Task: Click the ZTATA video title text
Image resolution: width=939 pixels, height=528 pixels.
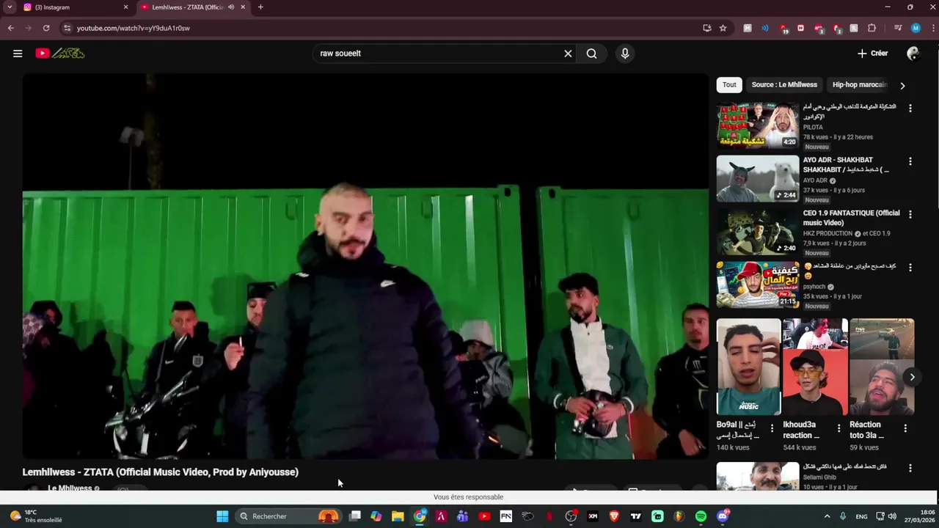Action: 161,472
